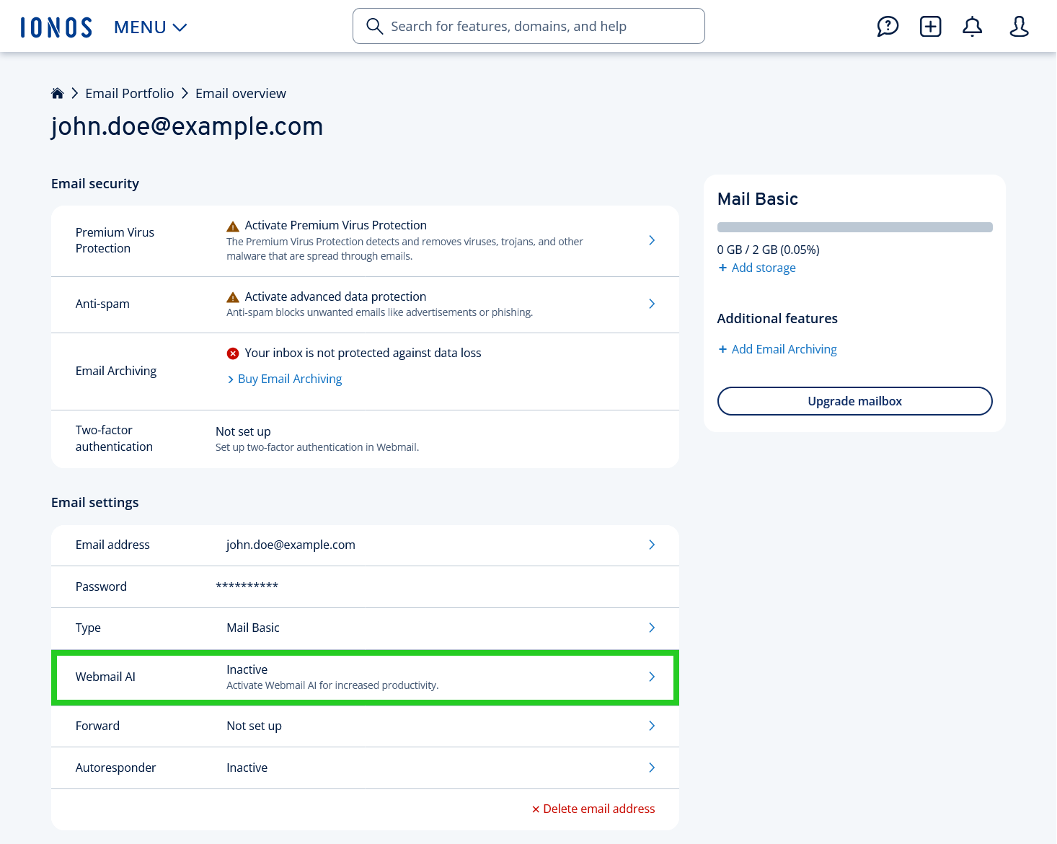Open mailbox Type row chevron
Screen dimensions: 1057x844
pyautogui.click(x=652, y=628)
